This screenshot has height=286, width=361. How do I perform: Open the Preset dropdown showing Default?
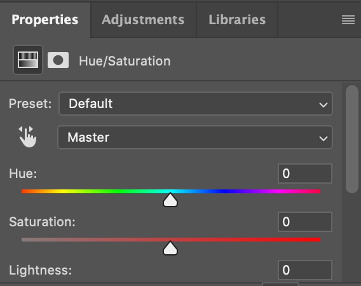[x=196, y=104]
